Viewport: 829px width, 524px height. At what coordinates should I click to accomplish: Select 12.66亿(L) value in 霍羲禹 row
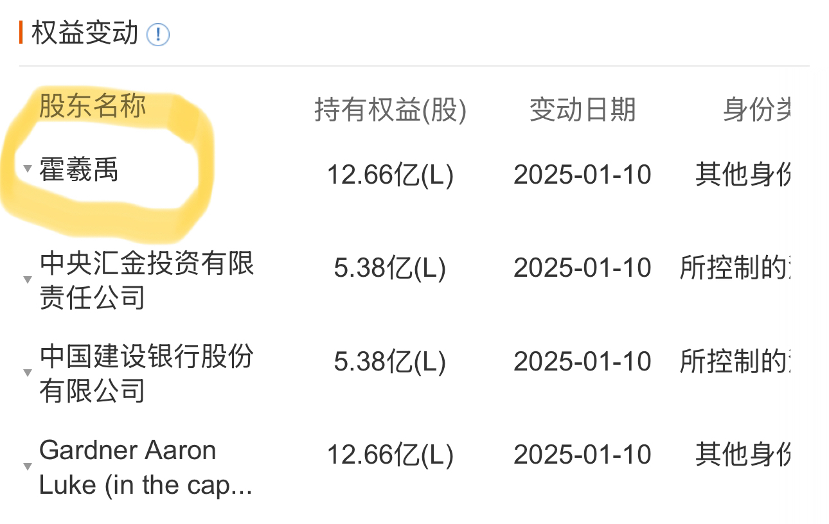(x=390, y=175)
